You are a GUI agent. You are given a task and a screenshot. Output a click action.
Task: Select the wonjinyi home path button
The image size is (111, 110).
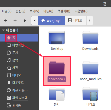click(x=51, y=20)
